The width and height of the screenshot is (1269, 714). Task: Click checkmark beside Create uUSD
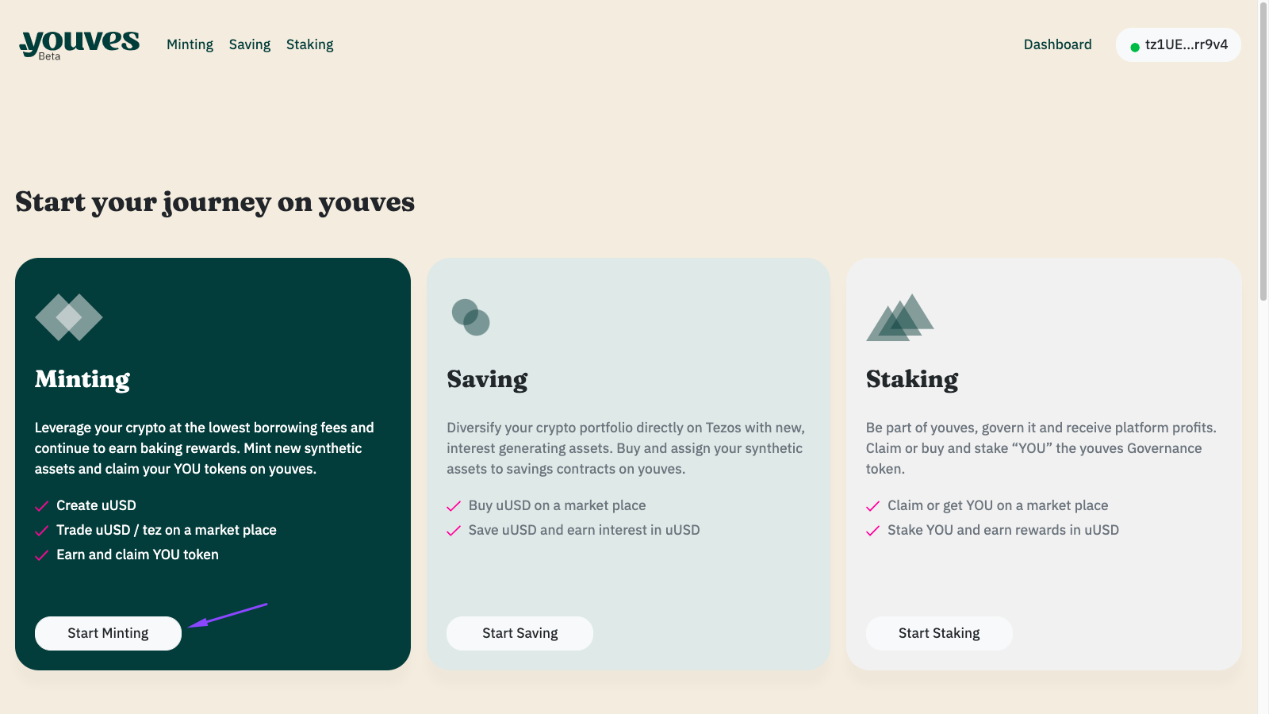[42, 506]
